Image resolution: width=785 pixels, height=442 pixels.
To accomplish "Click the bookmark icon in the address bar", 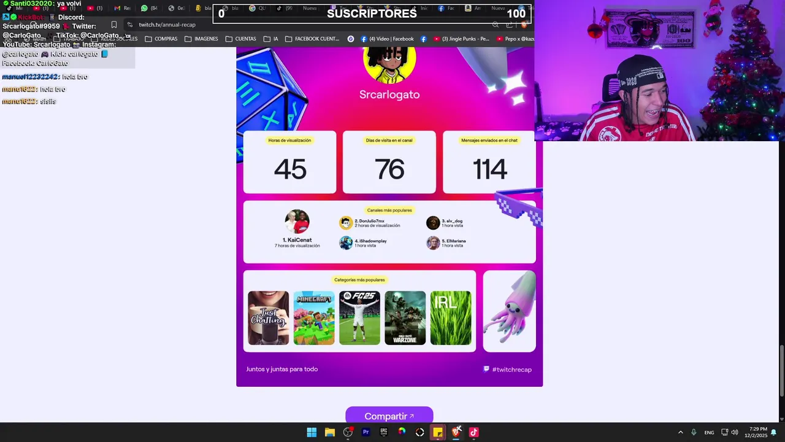I will pyautogui.click(x=113, y=25).
